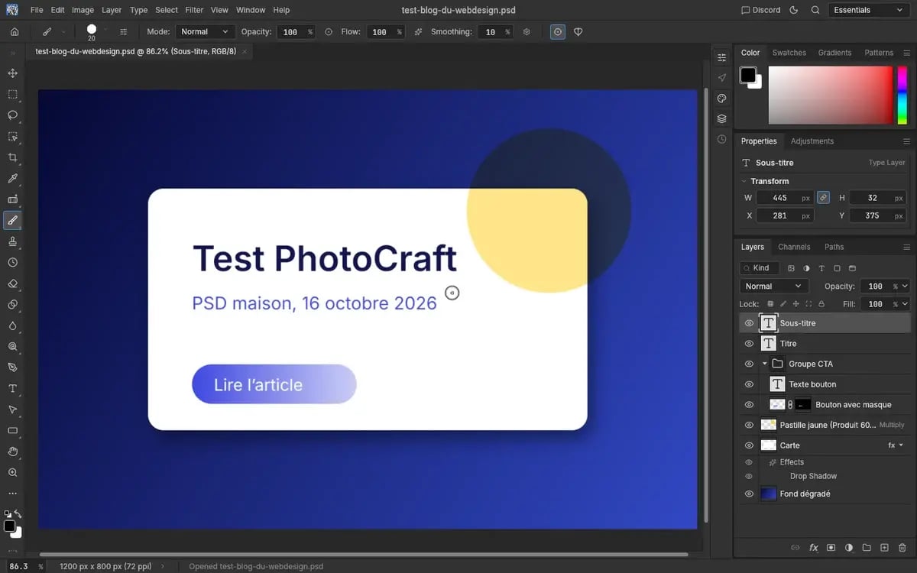Hide the Fond dégradé layer
The width and height of the screenshot is (917, 573).
pos(749,494)
